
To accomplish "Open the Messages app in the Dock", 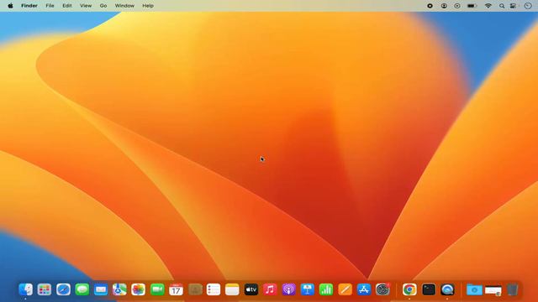I will coord(82,289).
